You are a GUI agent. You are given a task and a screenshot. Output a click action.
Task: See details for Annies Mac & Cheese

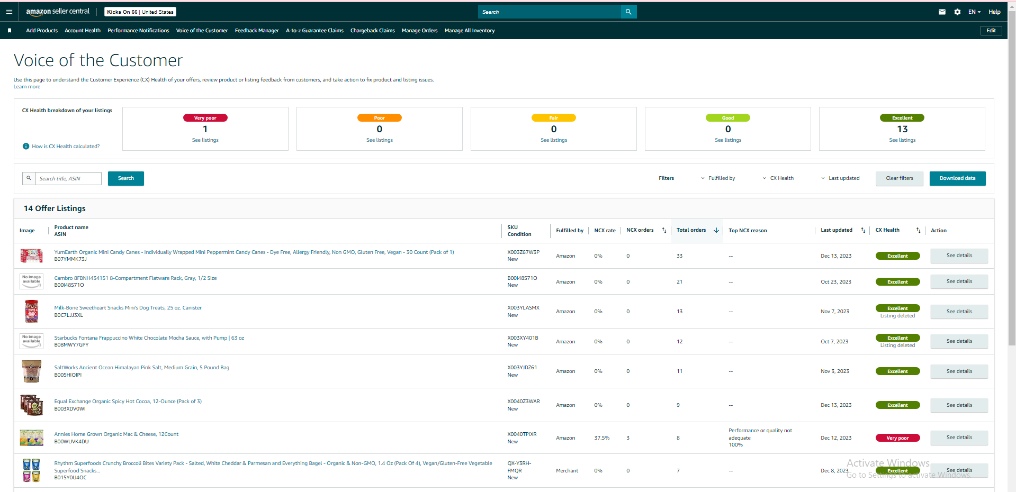pos(959,438)
